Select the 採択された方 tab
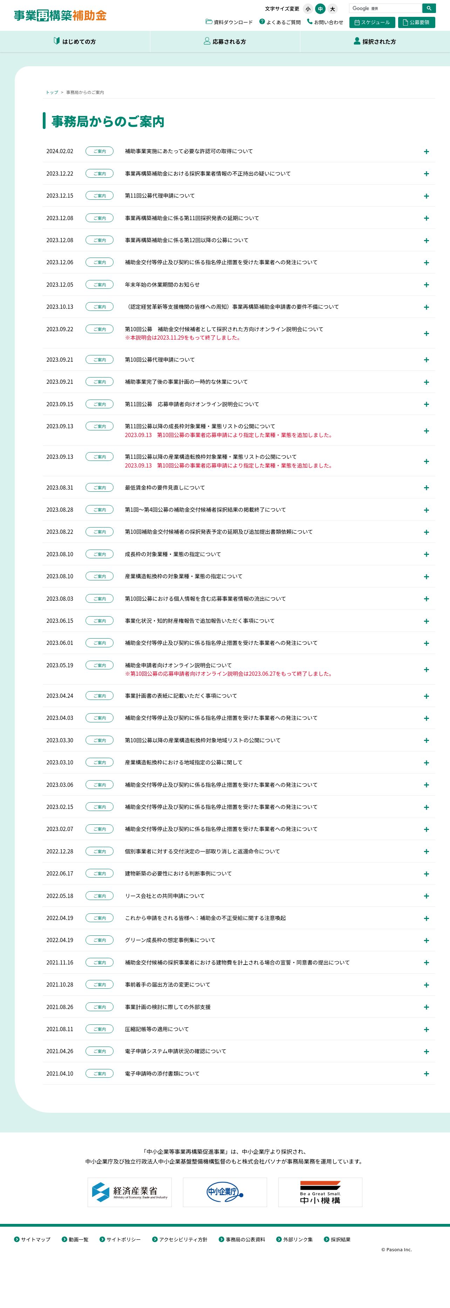 coord(375,42)
